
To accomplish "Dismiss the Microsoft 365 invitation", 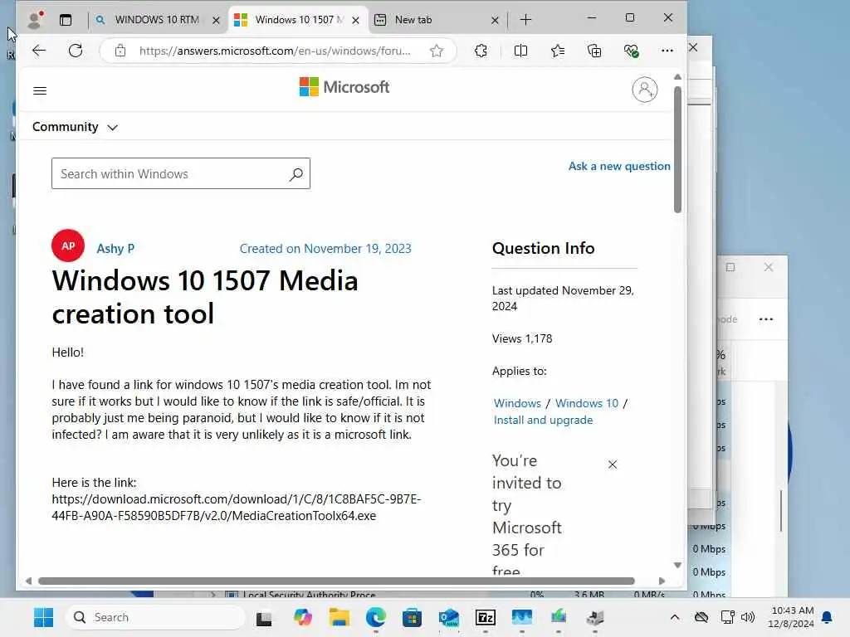I will (613, 464).
